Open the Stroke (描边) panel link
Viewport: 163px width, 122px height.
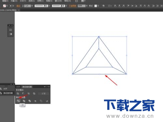(x=18, y=6)
